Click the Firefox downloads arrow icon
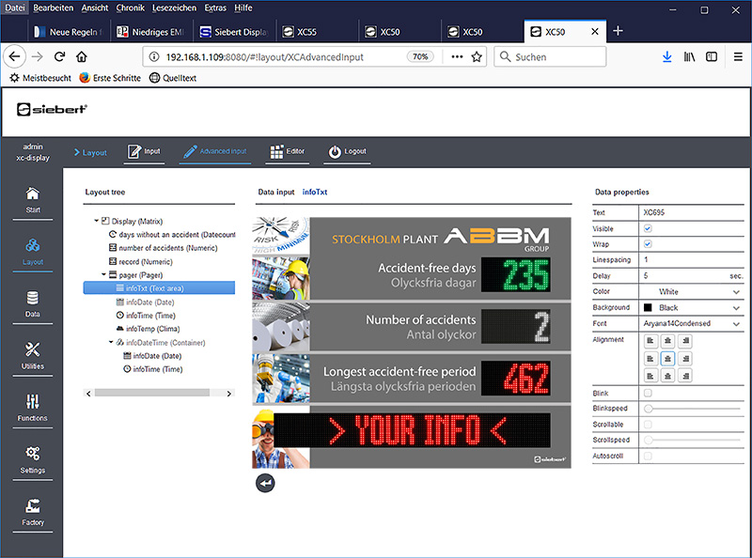 (666, 56)
